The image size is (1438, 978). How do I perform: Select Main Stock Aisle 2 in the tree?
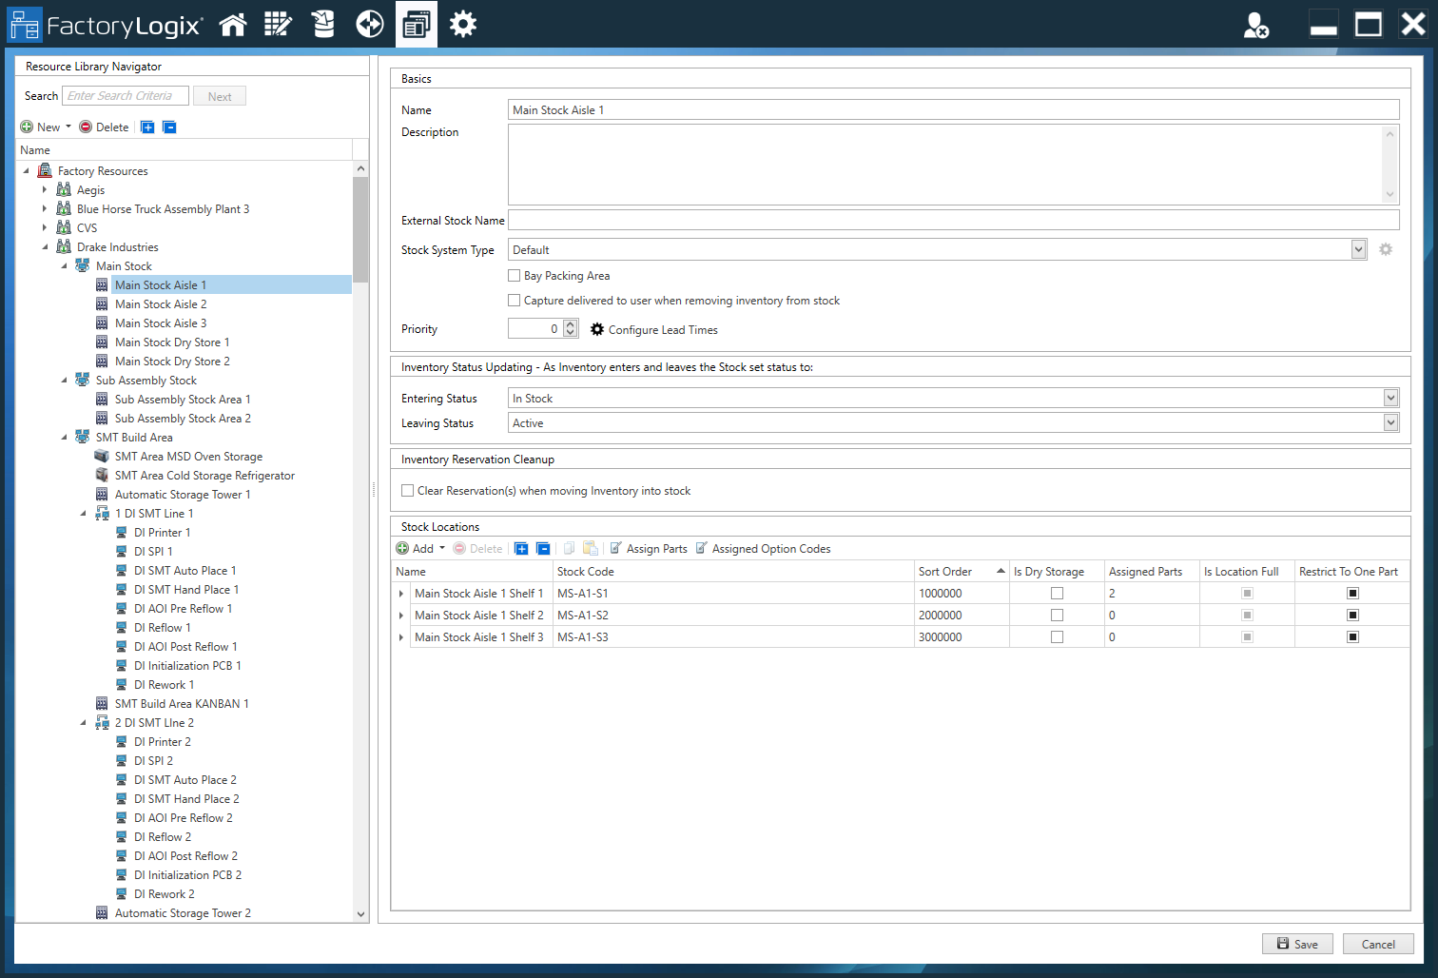pos(160,303)
